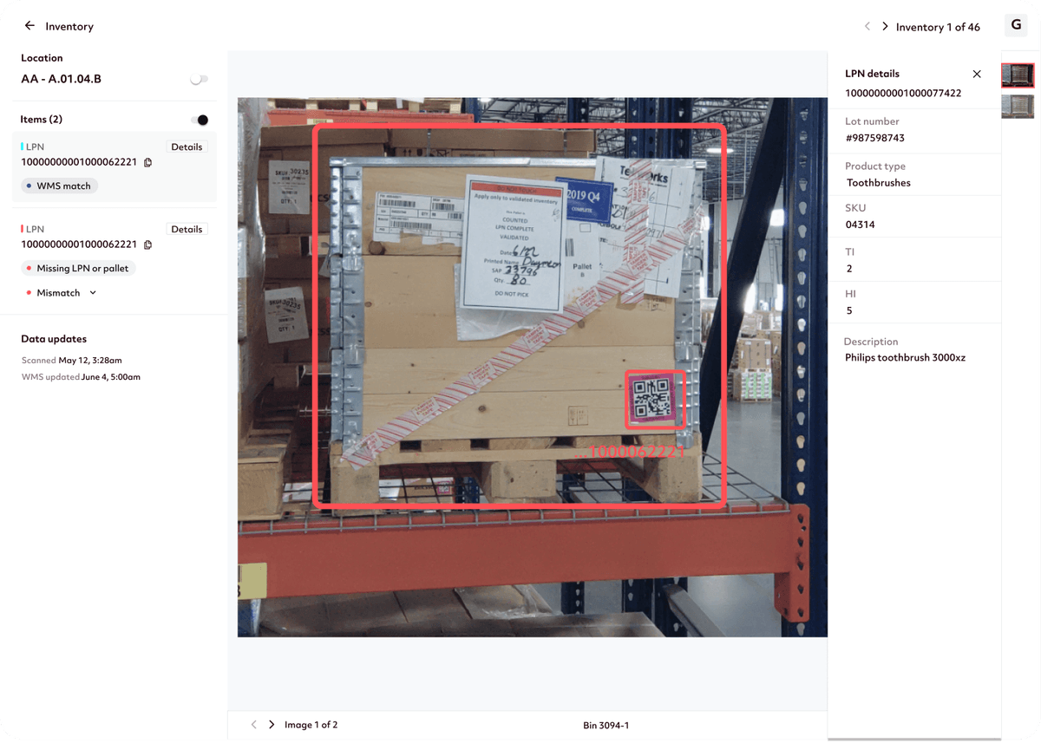Copy the second LPN number

point(148,244)
